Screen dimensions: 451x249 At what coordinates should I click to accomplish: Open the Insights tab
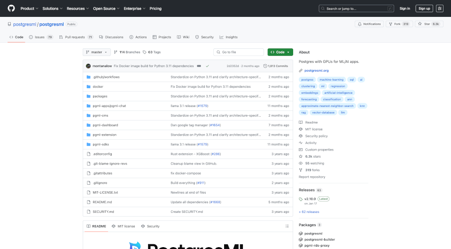(x=229, y=37)
